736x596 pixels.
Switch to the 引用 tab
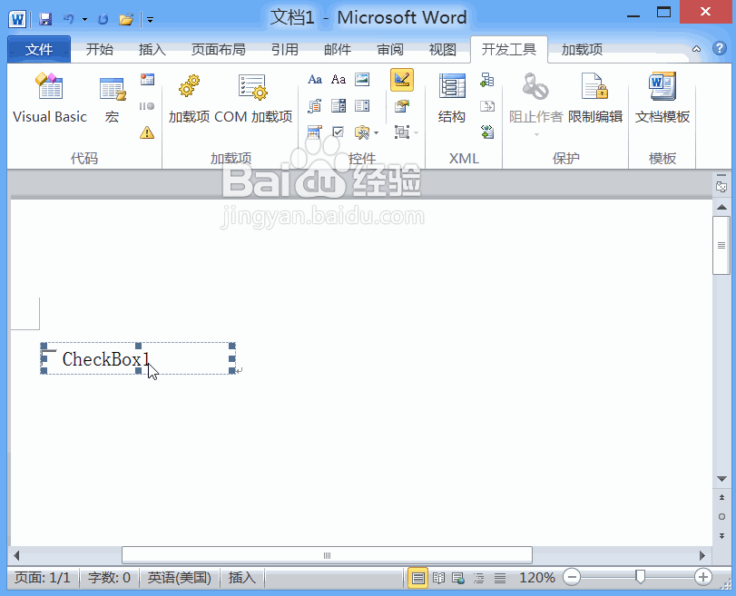tap(284, 49)
